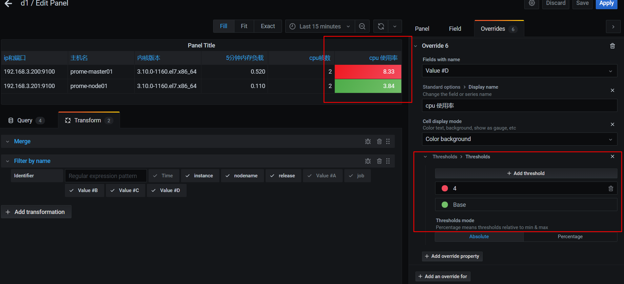Debug the Merge transformation
This screenshot has width=624, height=284.
click(x=368, y=141)
